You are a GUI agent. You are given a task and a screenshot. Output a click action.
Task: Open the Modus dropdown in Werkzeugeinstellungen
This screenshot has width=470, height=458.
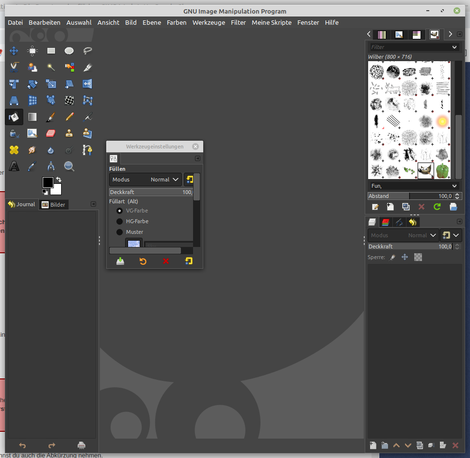pyautogui.click(x=146, y=180)
